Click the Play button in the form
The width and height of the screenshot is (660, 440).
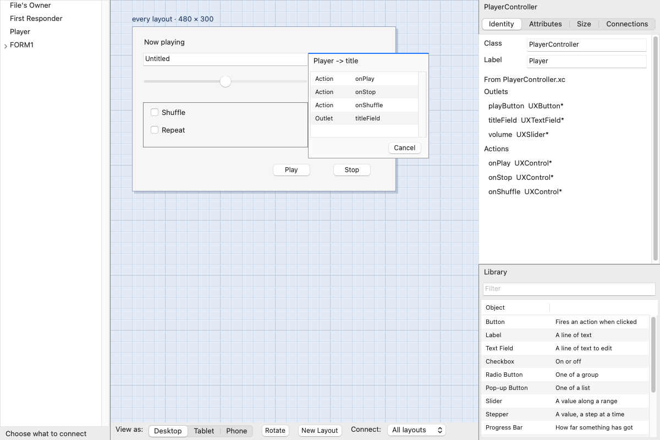pyautogui.click(x=291, y=170)
